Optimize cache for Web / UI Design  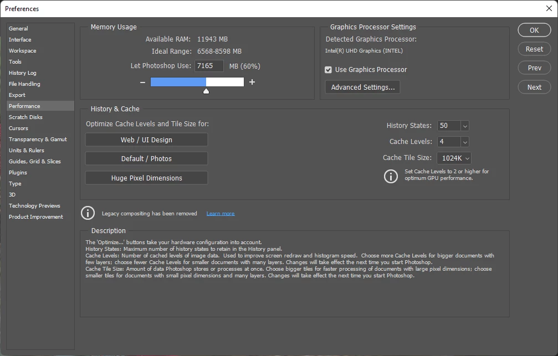tap(146, 140)
